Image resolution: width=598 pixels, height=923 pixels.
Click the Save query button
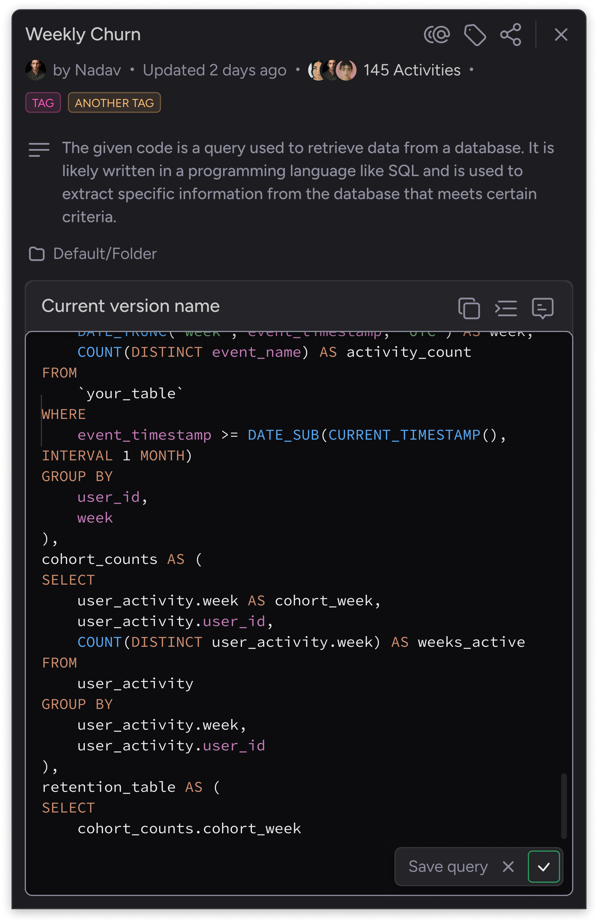[448, 867]
